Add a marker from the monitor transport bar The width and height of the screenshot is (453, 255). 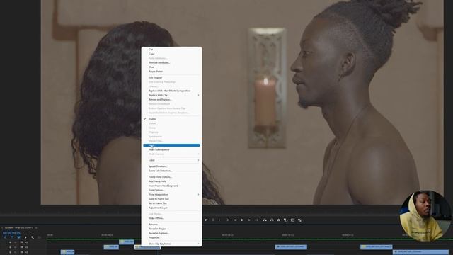(205, 220)
